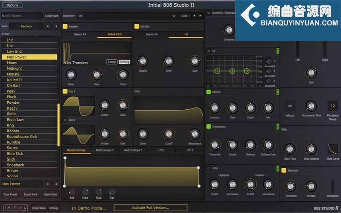Image resolution: width=341 pixels, height=213 pixels.
Task: Click the Pitchbend Range value 12
Action: pyautogui.click(x=332, y=106)
